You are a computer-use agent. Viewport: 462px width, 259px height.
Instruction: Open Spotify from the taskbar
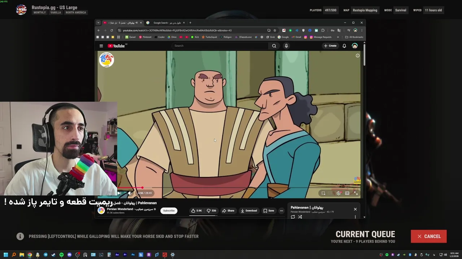[61, 255]
